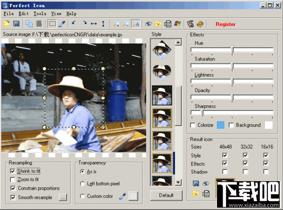
Task: Click Style list scroll down arrow
Action: tap(178, 182)
